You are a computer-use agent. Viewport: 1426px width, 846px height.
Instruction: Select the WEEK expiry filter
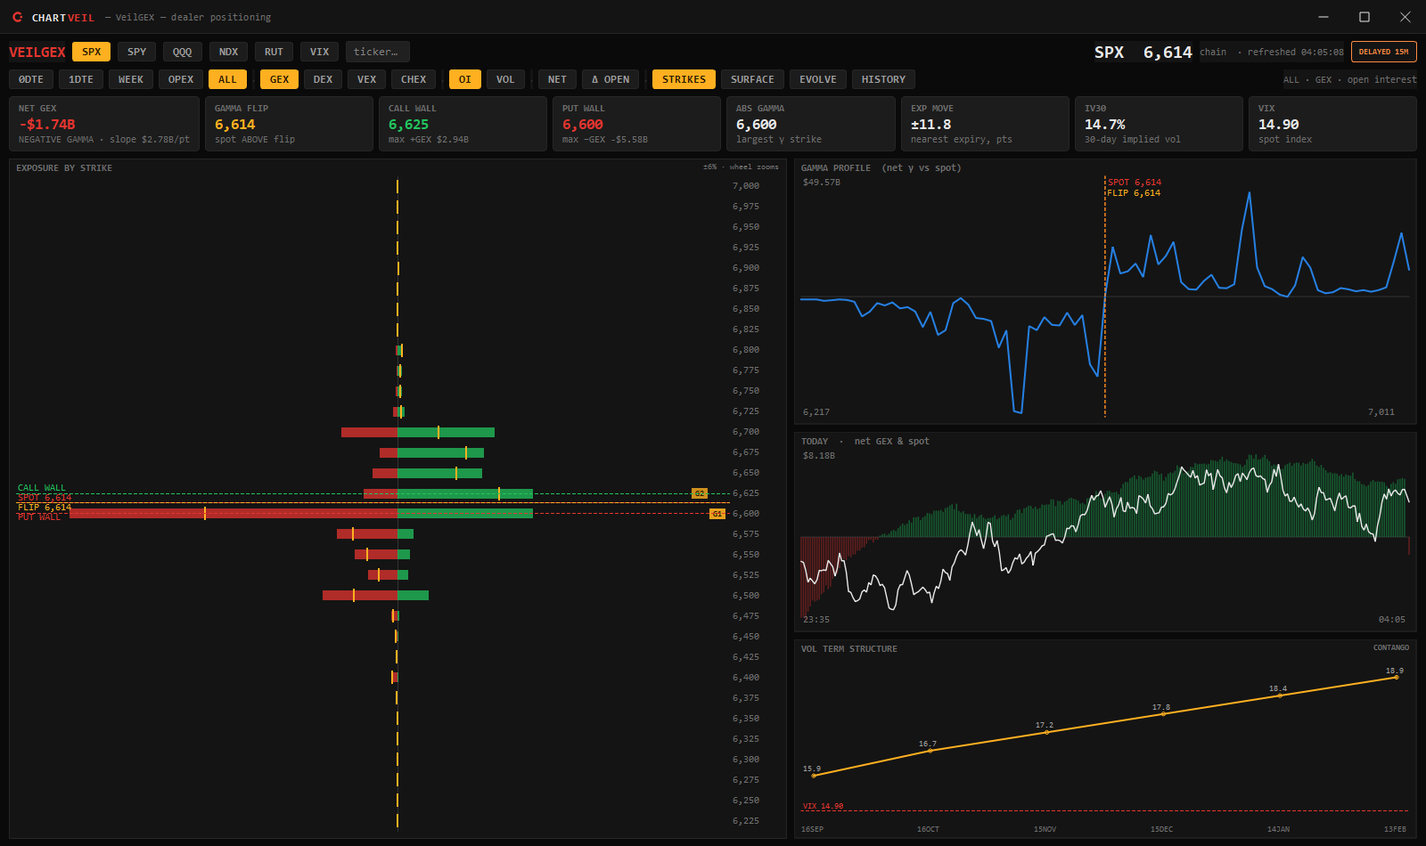coord(131,79)
